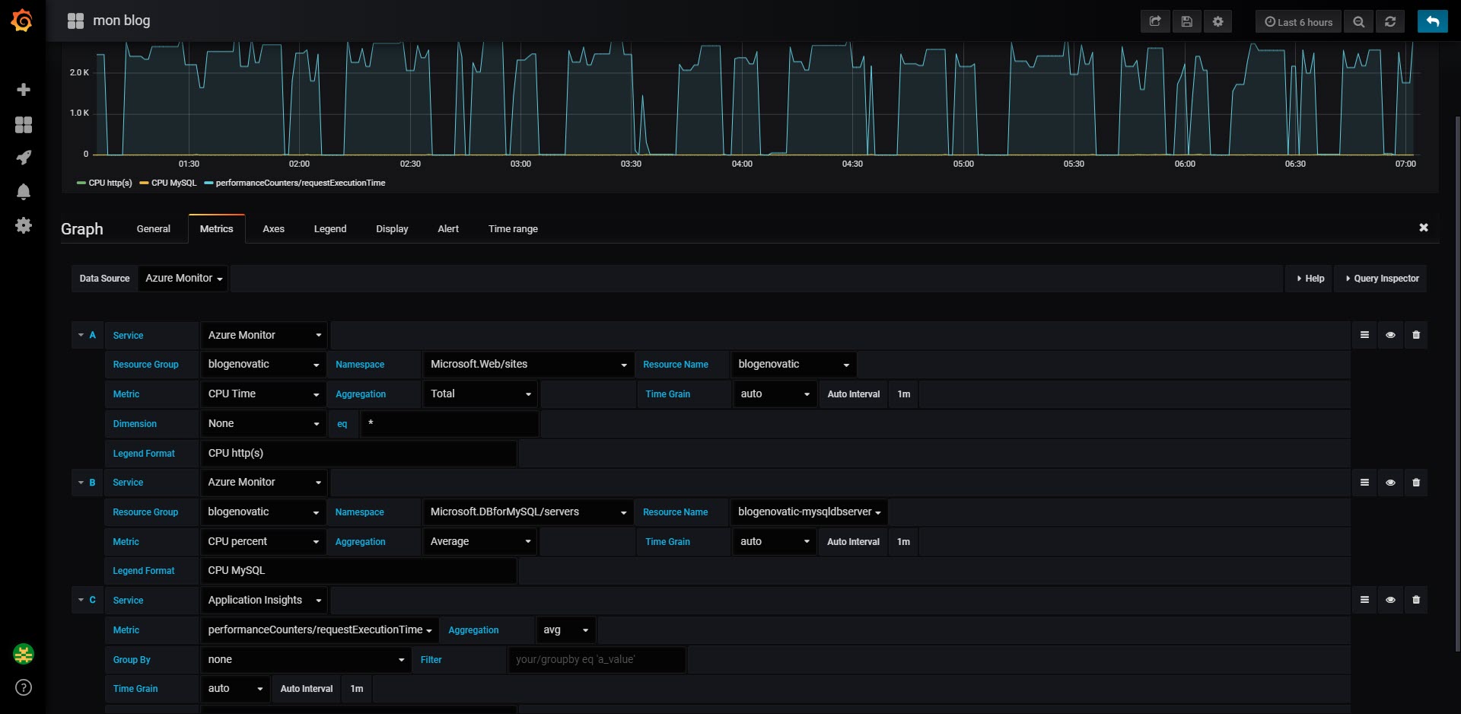This screenshot has height=714, width=1461.
Task: Switch to Axes tab
Action: coord(273,229)
